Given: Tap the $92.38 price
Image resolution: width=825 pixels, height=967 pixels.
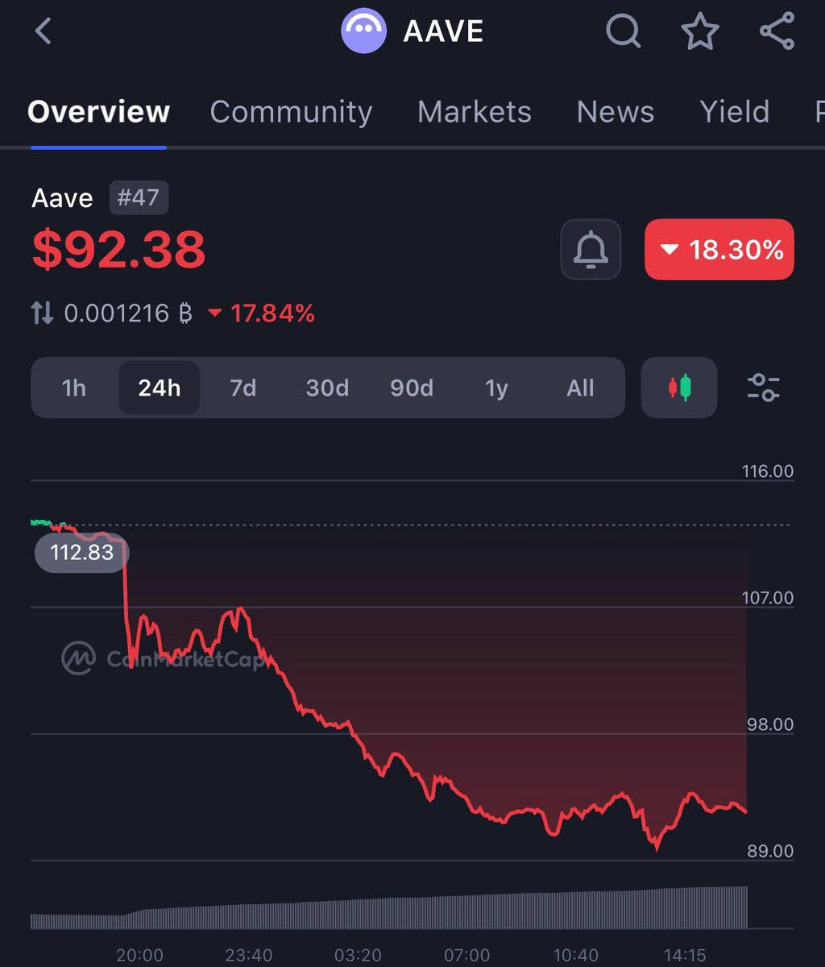Looking at the screenshot, I should coord(118,249).
